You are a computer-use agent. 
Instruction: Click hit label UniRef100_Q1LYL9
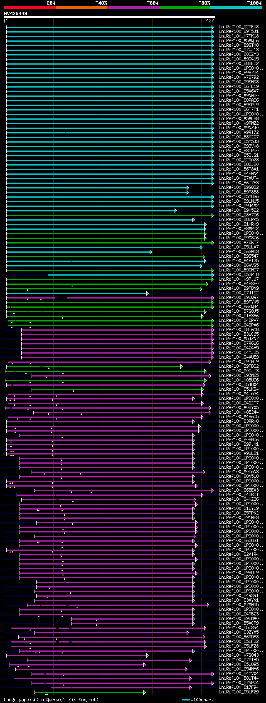tap(239, 508)
